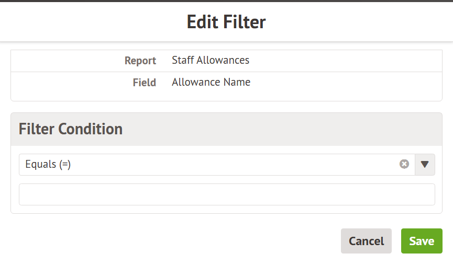Click the Staff Allowances report value
The height and width of the screenshot is (265, 453).
[x=211, y=60]
